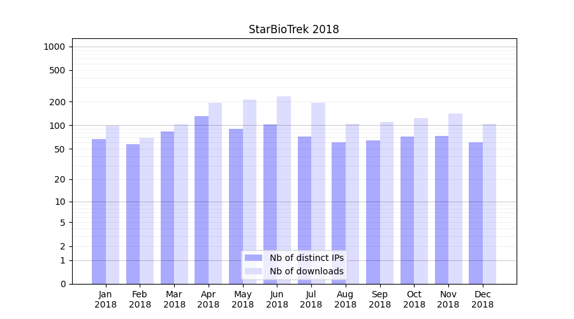
Task: Select the Feb 2018 downloads bar
Action: point(147,211)
